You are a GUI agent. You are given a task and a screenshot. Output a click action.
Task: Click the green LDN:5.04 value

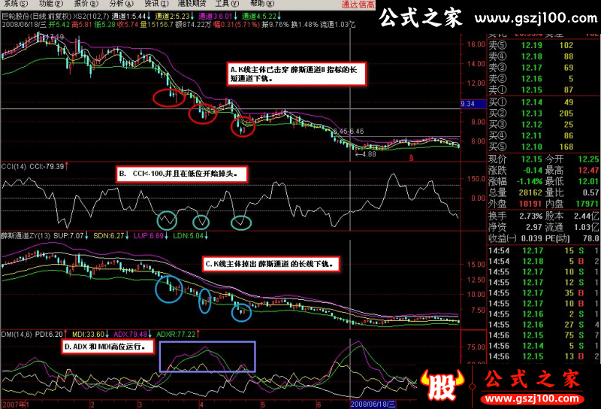tap(189, 235)
